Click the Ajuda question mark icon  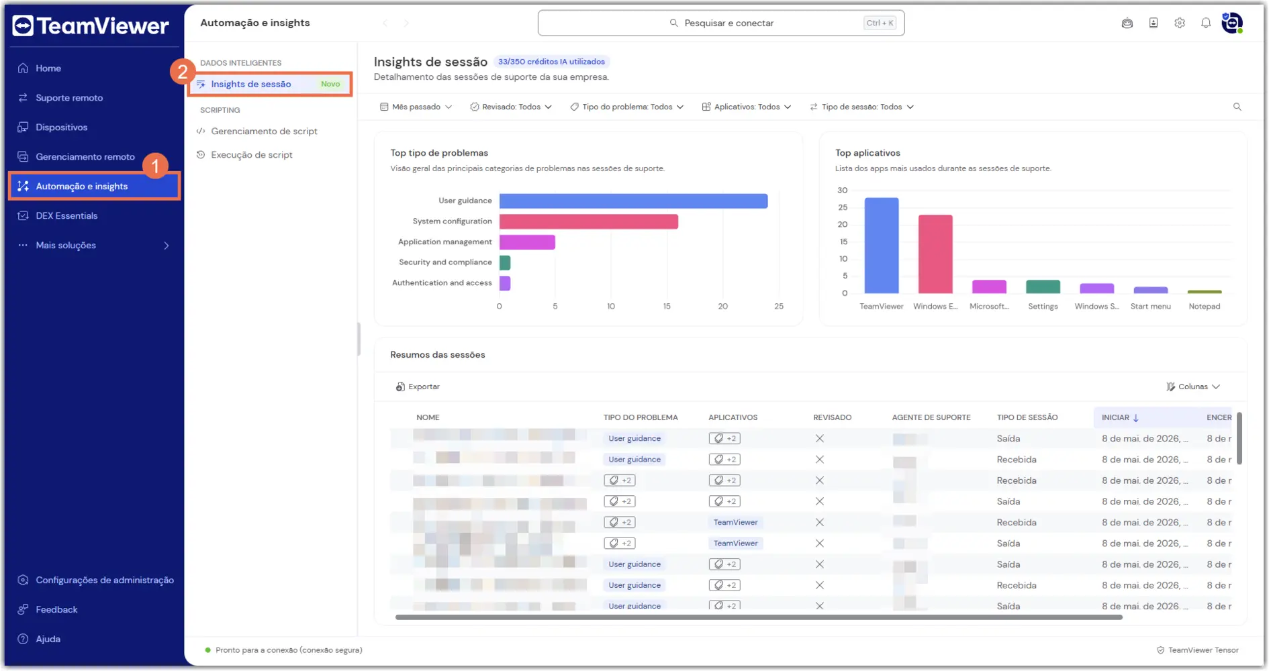tap(23, 639)
